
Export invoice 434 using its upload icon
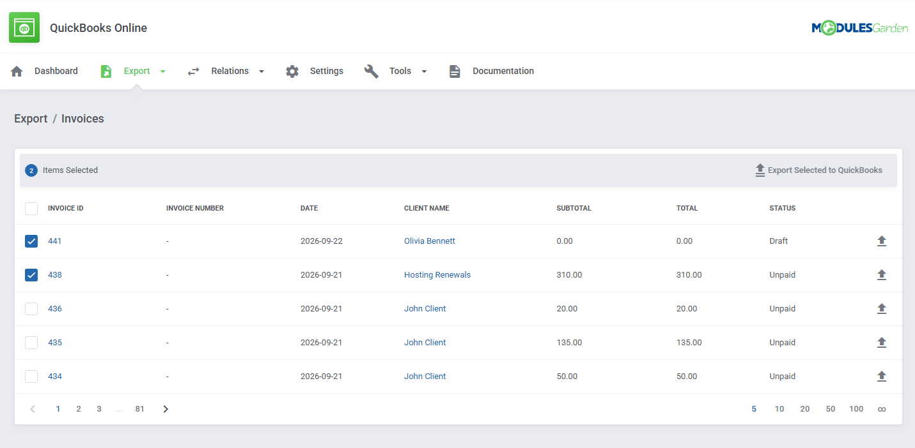coord(882,377)
